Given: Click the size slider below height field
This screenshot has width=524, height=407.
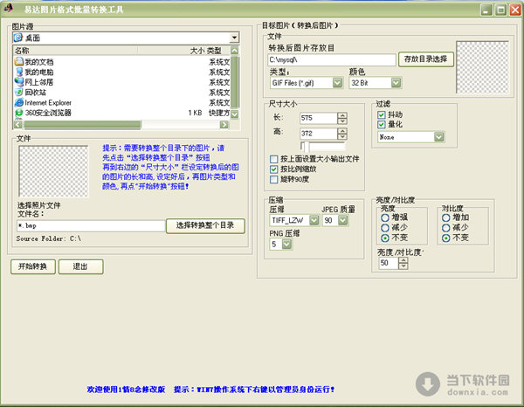Looking at the screenshot, I should [304, 145].
